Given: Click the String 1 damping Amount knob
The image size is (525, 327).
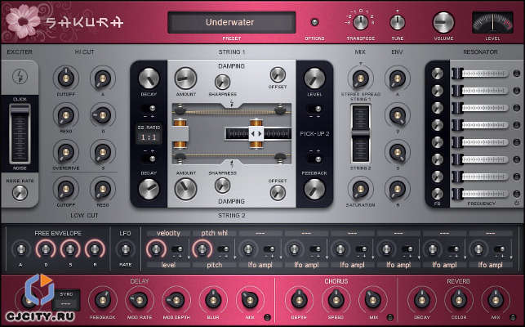Looking at the screenshot, I should coord(185,78).
